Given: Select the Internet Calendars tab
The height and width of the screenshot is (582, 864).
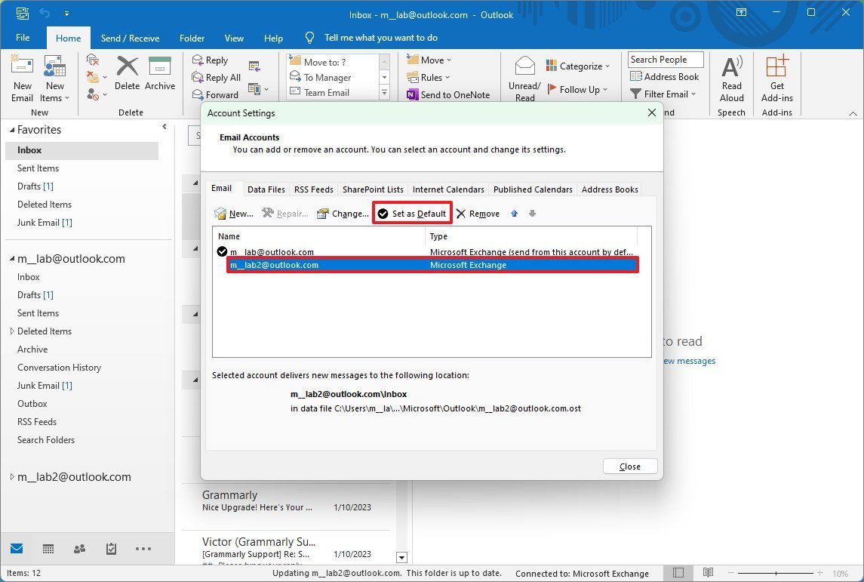Looking at the screenshot, I should coord(448,189).
